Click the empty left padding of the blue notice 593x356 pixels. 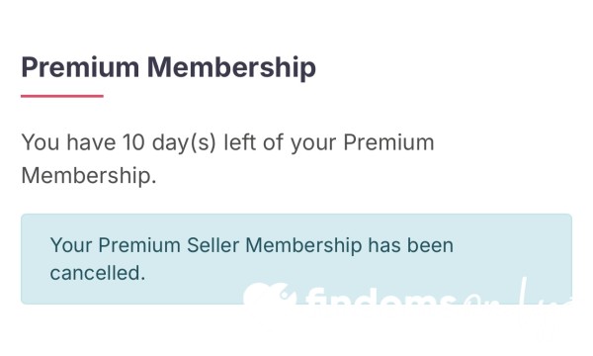coord(36,259)
